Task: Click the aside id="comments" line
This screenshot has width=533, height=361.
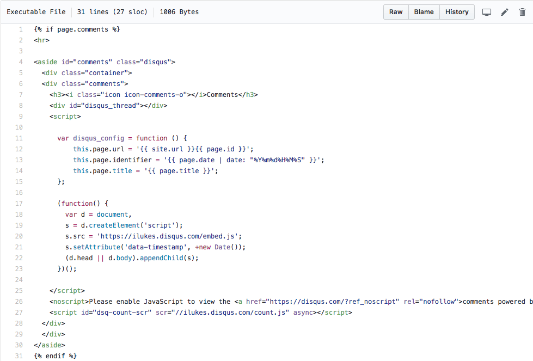Action: [105, 62]
